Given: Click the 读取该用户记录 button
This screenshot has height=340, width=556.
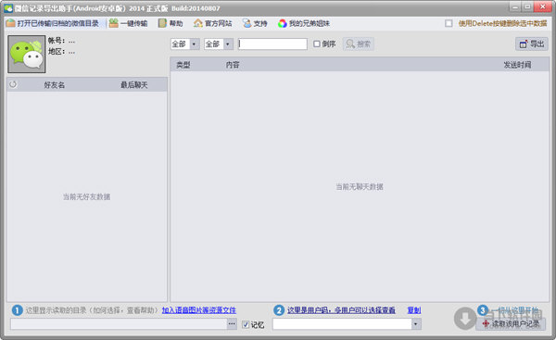Looking at the screenshot, I should 511,323.
